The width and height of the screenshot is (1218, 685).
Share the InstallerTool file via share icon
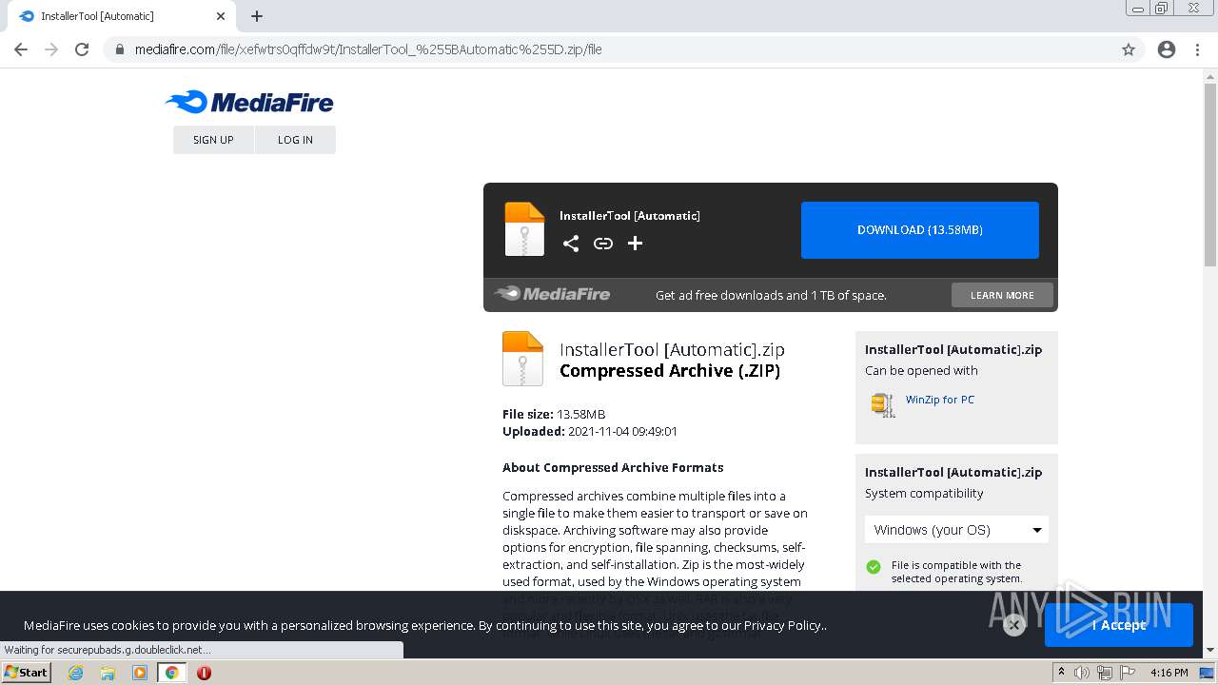[571, 244]
